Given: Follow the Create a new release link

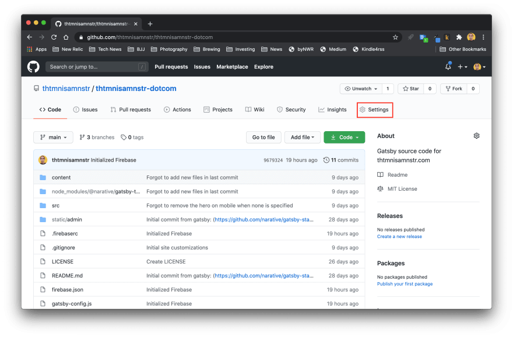Looking at the screenshot, I should 399,237.
